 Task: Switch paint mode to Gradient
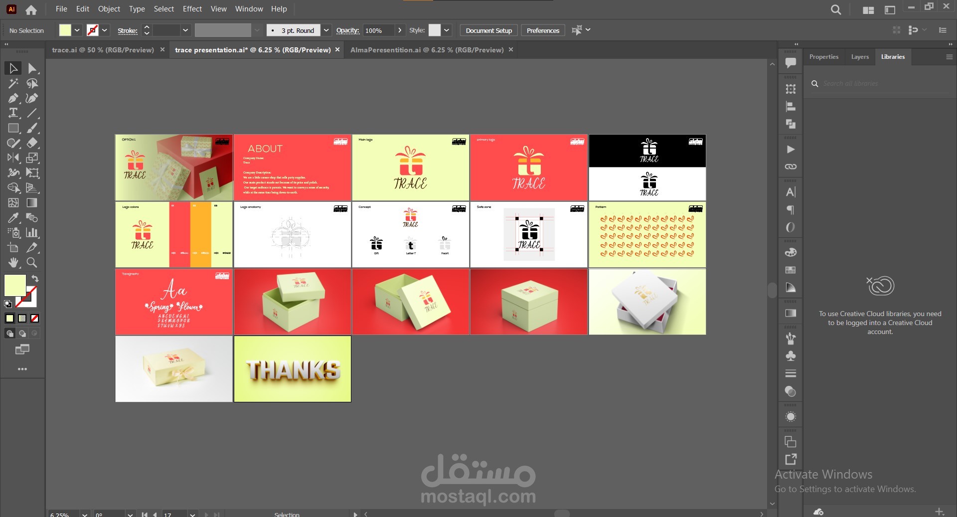pos(22,319)
